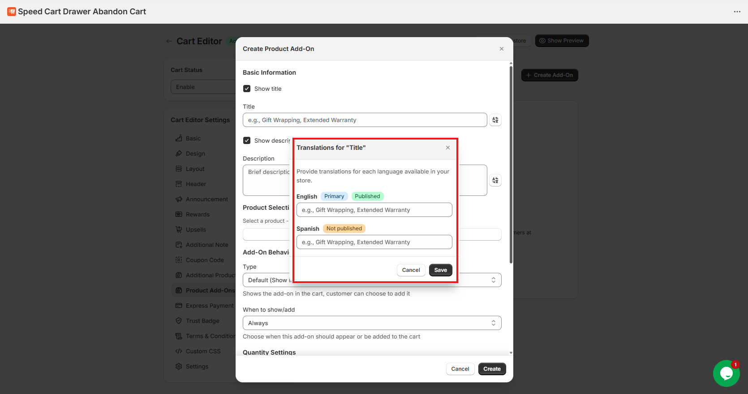This screenshot has width=748, height=394.
Task: Go to Design settings in sidebar
Action: (x=195, y=153)
